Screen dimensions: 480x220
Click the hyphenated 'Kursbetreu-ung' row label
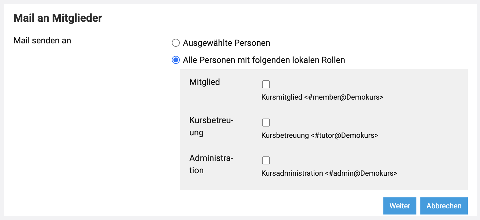tap(211, 126)
